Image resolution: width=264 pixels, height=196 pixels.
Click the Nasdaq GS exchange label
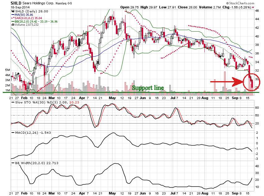click(x=64, y=3)
